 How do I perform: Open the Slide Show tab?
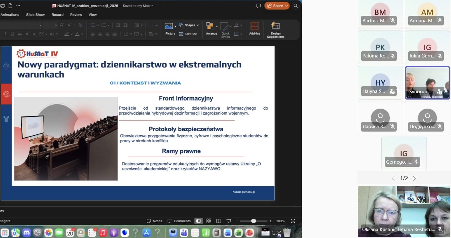[x=35, y=15]
